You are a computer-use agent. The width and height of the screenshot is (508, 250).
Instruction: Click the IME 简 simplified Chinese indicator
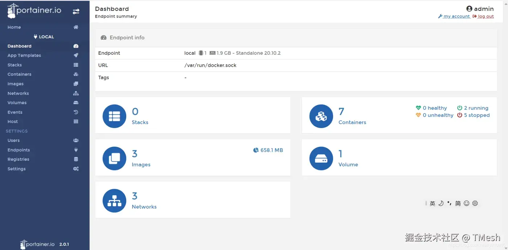[458, 203]
